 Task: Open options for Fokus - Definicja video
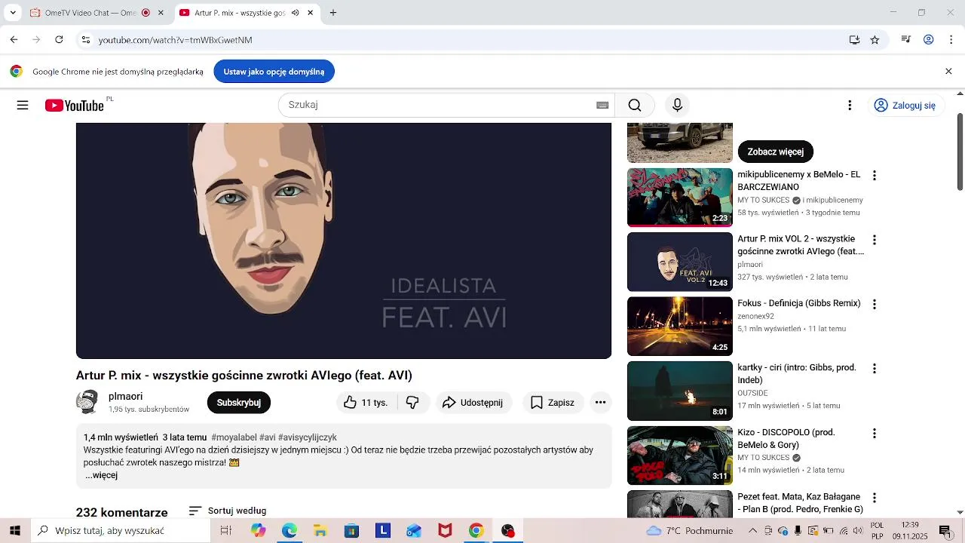tap(875, 305)
